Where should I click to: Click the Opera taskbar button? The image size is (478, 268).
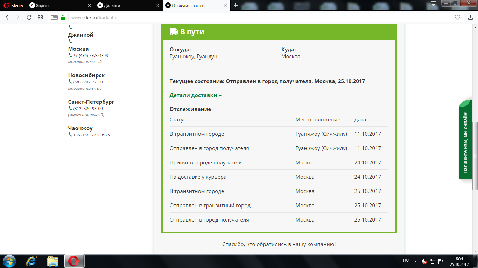point(73,261)
